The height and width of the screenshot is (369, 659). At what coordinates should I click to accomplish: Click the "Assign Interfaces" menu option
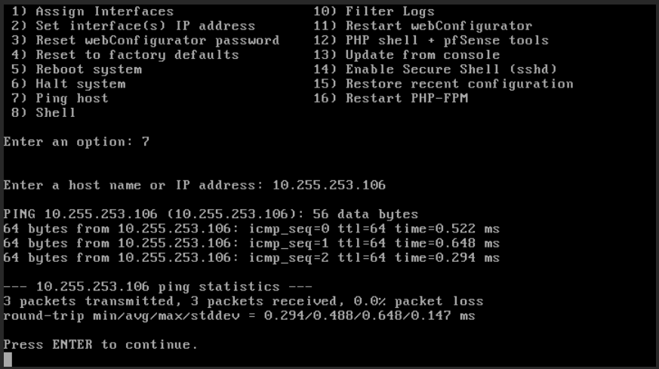point(104,11)
